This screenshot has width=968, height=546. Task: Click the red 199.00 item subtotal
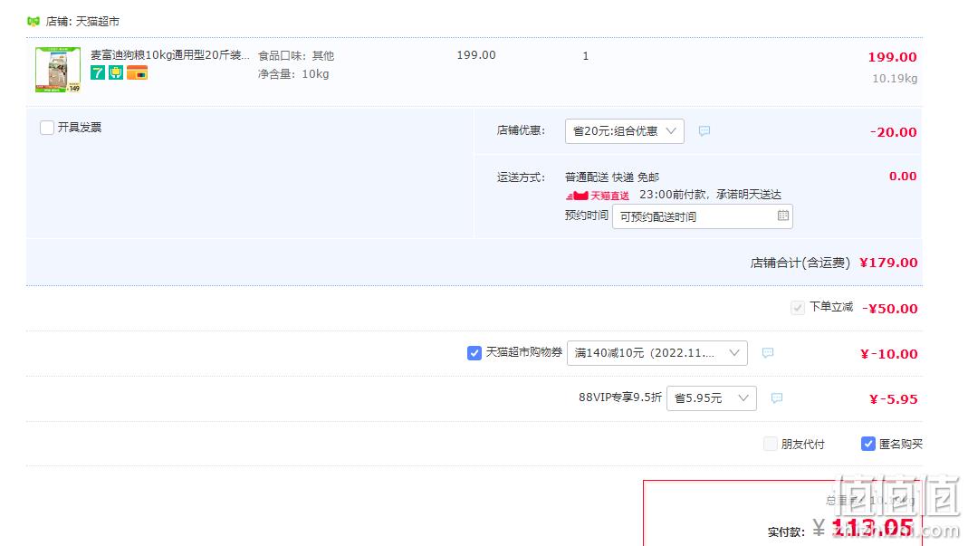892,57
